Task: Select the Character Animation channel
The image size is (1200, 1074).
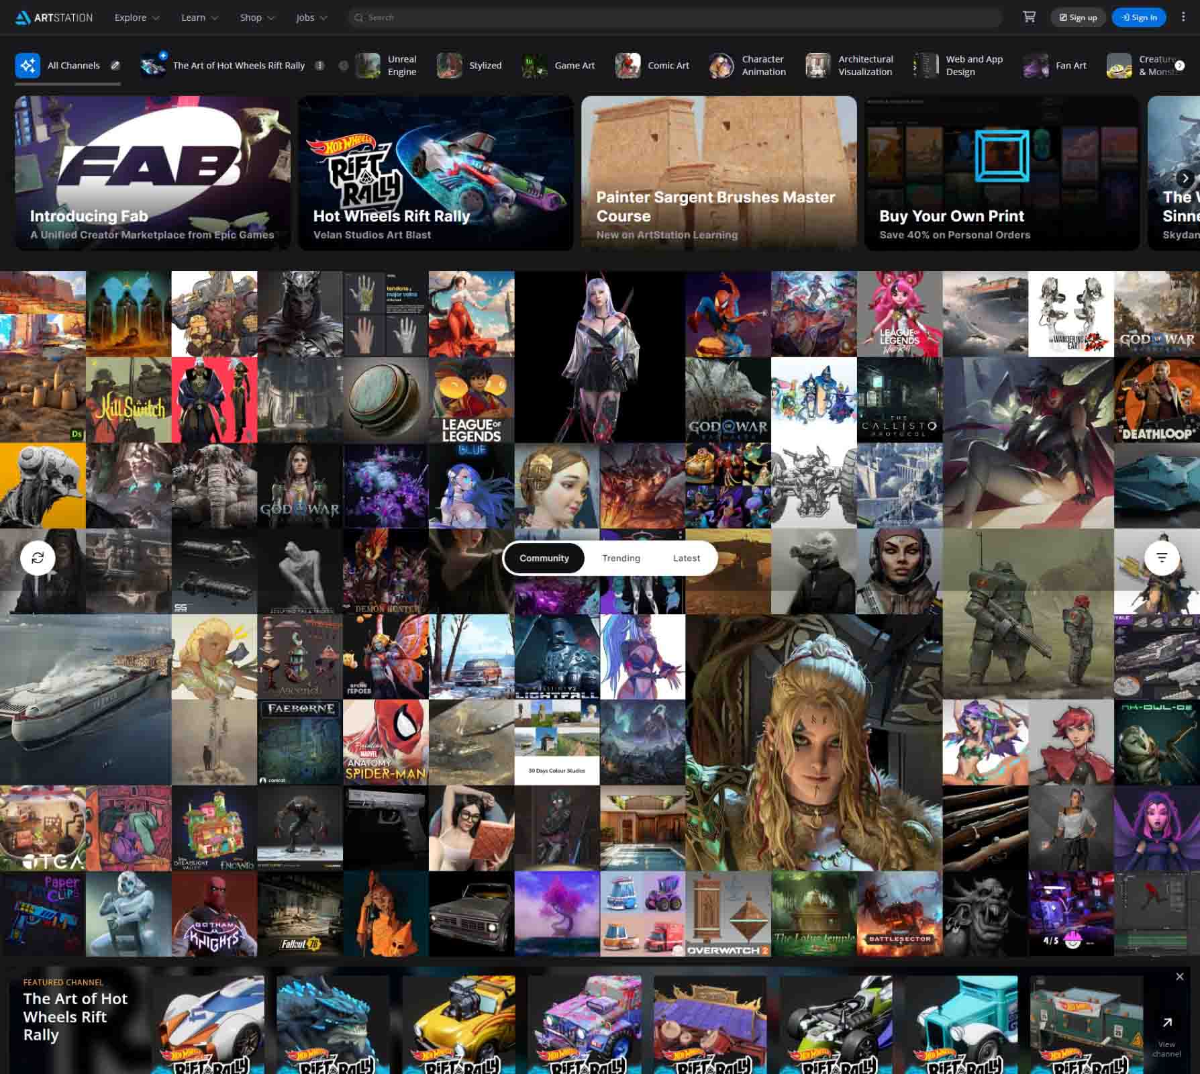Action: [x=748, y=66]
